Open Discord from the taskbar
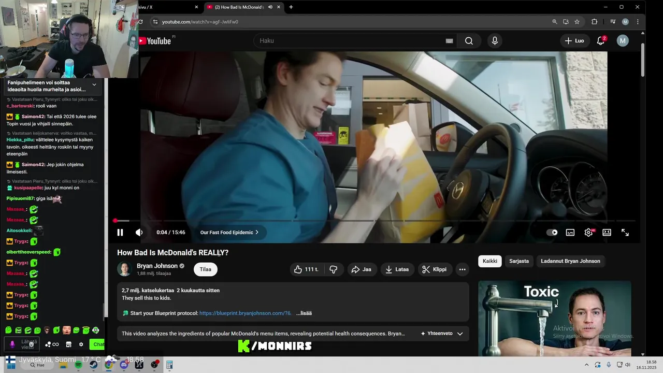Image resolution: width=663 pixels, height=373 pixels. 124,365
